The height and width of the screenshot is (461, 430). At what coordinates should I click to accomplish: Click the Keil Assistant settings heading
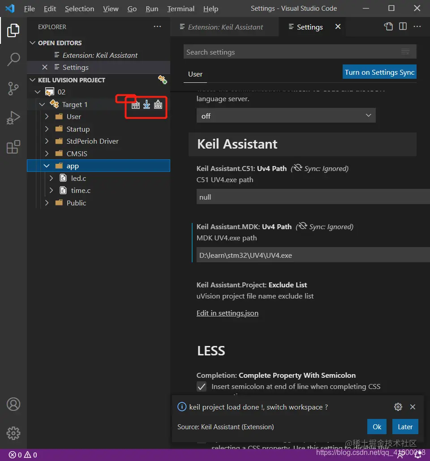(237, 144)
